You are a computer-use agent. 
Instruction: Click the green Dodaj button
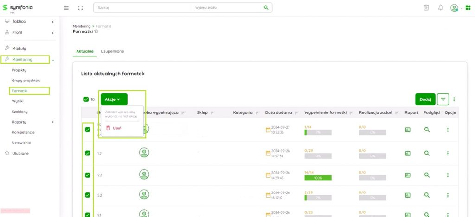[x=425, y=99]
